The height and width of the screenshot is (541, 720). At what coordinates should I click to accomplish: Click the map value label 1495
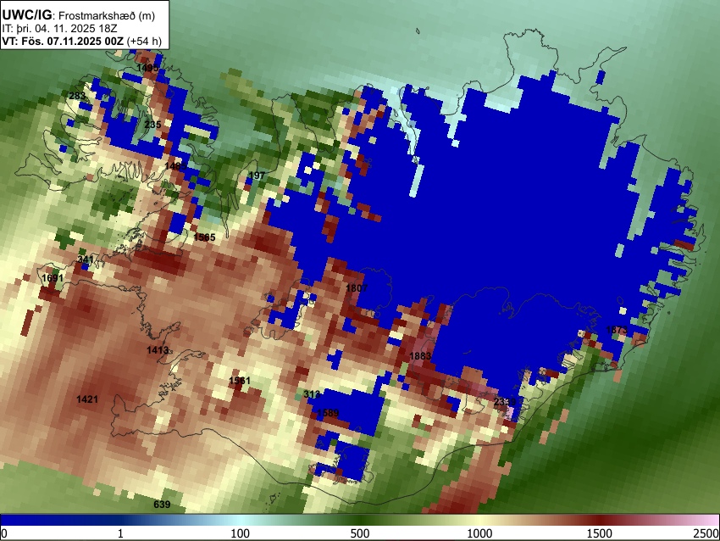pyautogui.click(x=147, y=68)
